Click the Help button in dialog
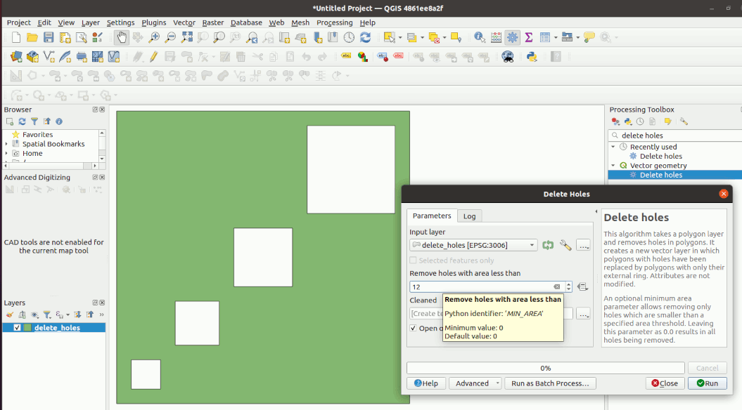 pos(426,383)
